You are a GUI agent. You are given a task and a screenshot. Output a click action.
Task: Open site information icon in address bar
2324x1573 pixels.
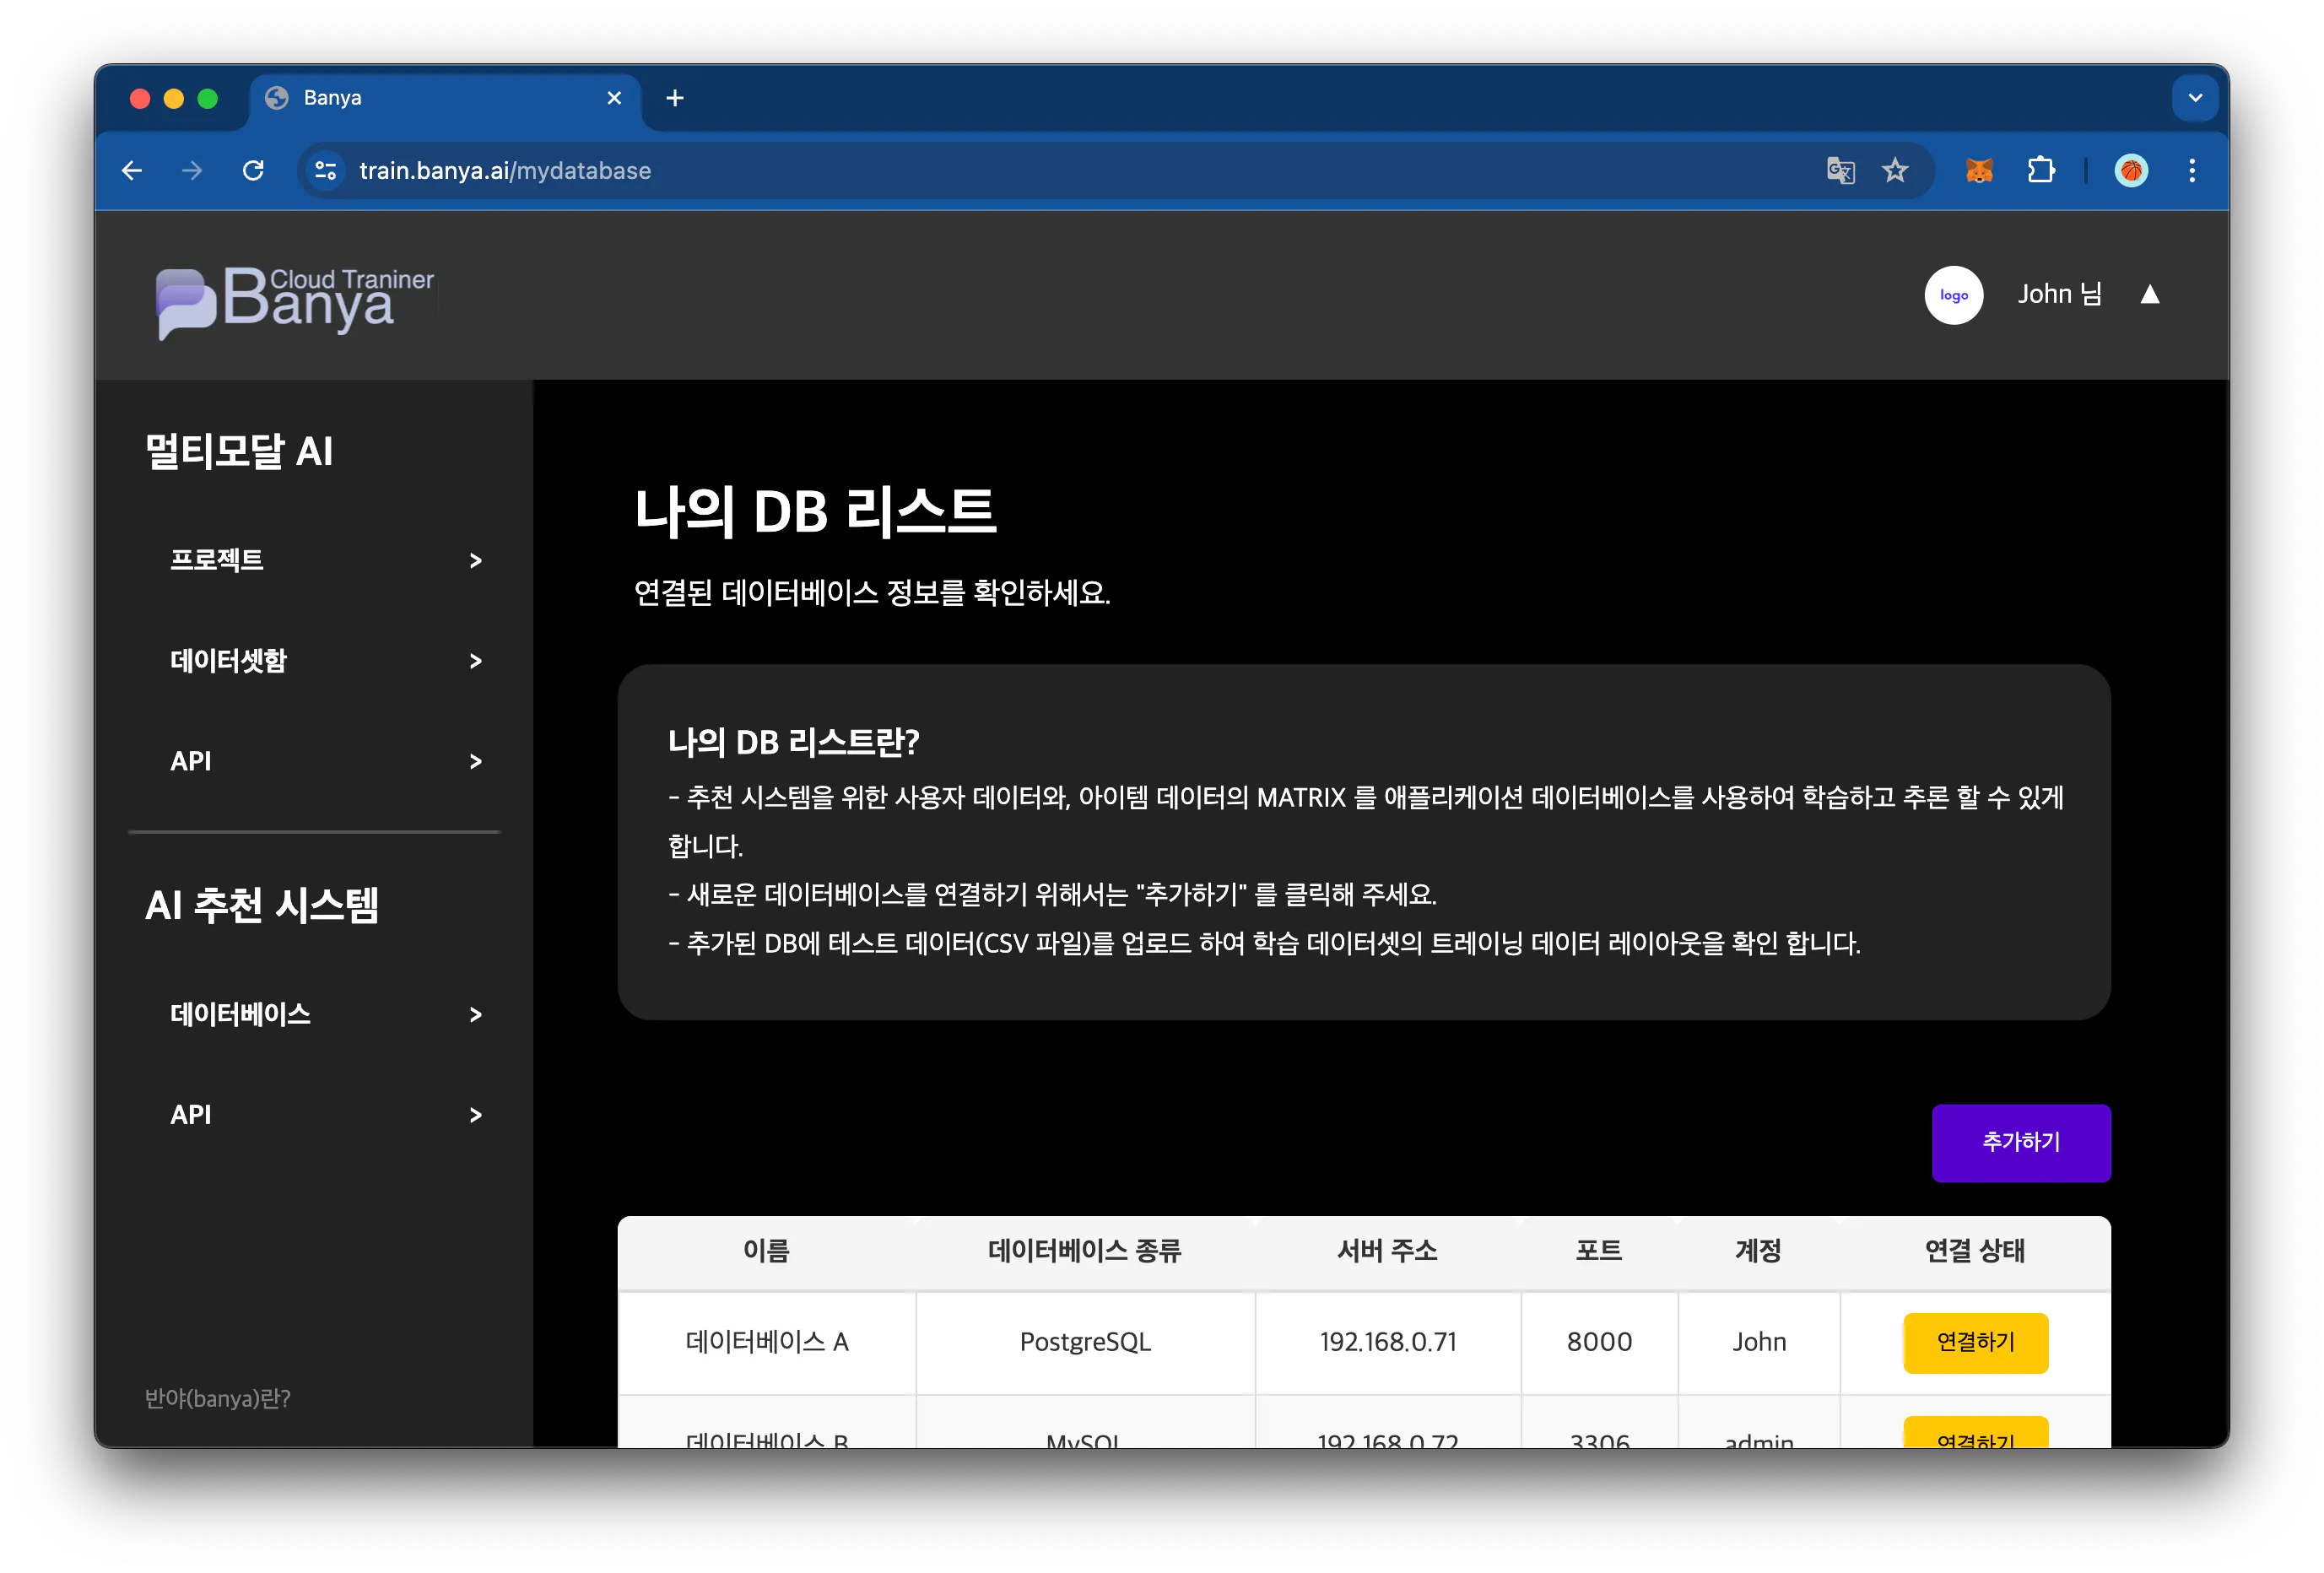pos(326,171)
